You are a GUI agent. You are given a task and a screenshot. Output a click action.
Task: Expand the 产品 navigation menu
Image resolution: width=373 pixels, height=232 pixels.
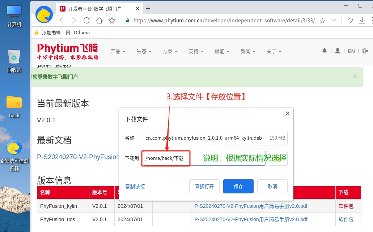pos(118,52)
